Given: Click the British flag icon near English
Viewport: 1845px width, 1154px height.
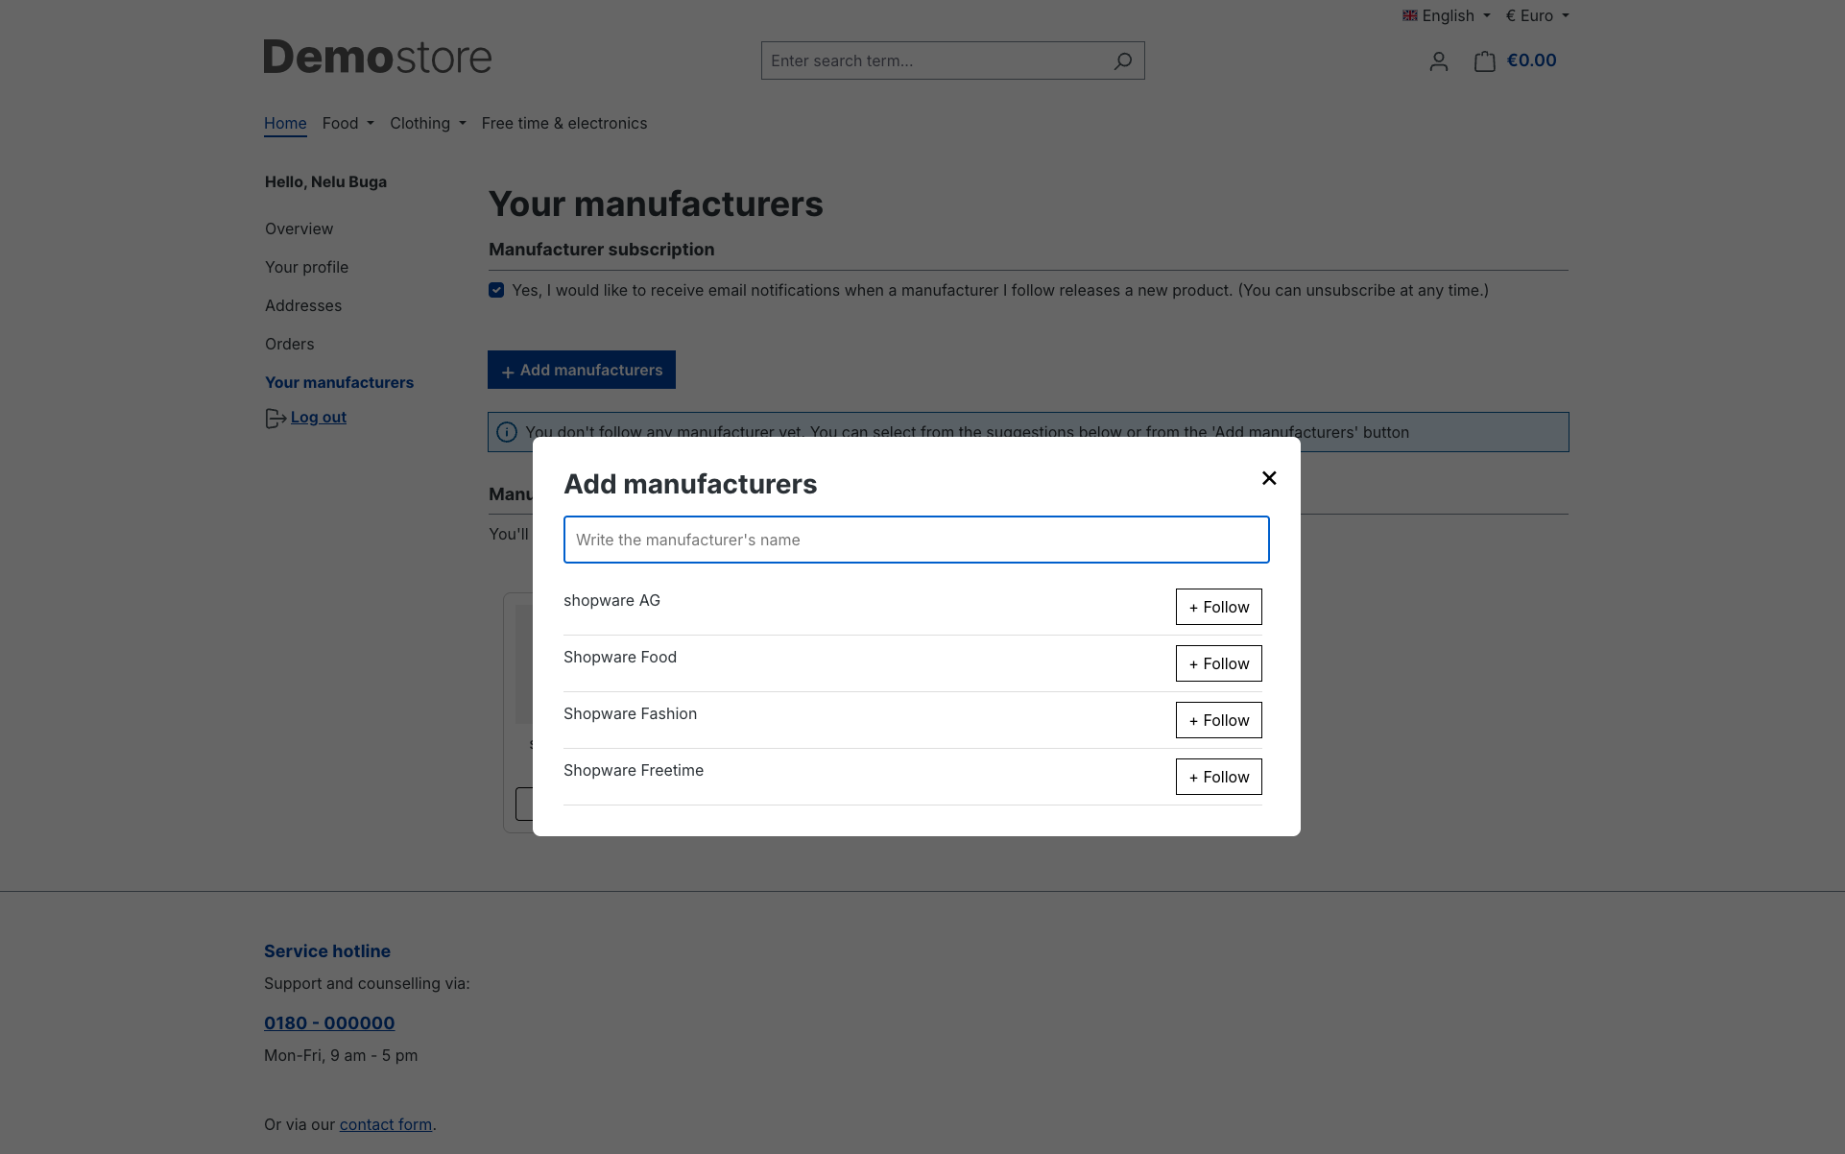Looking at the screenshot, I should click(x=1408, y=14).
